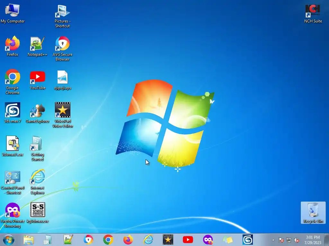Open Sticky Notes from the taskbar

click(x=228, y=240)
